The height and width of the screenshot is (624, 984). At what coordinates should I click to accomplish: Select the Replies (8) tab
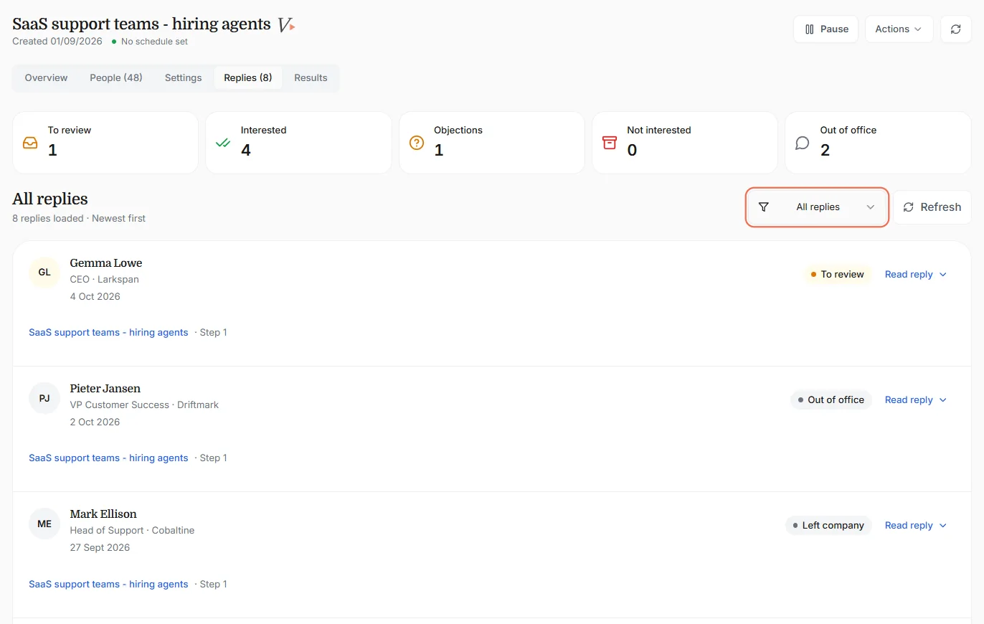coord(248,78)
